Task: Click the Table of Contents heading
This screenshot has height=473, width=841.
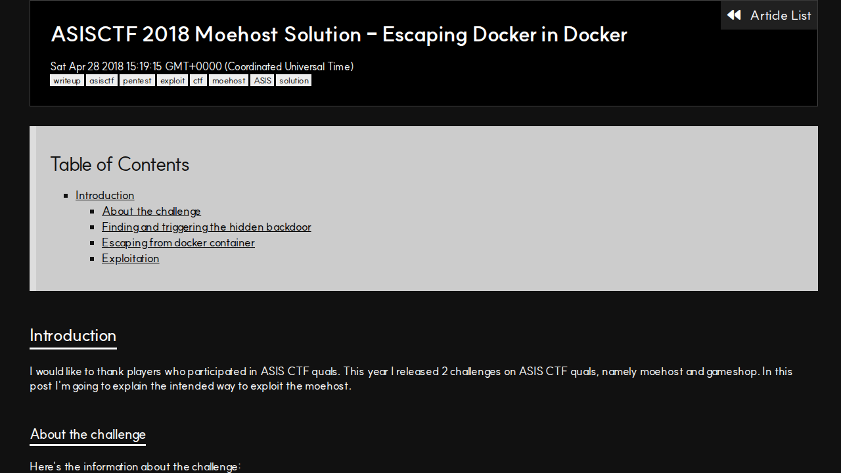Action: 120,164
